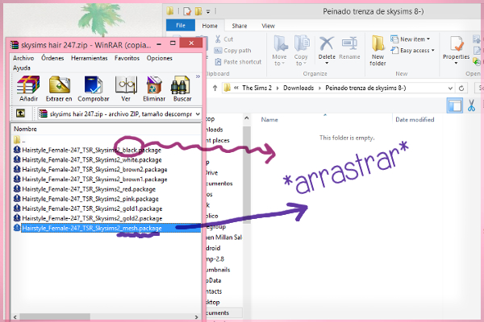Open the address bar history dropdown
Image resolution: width=484 pixels, height=322 pixels.
point(450,89)
